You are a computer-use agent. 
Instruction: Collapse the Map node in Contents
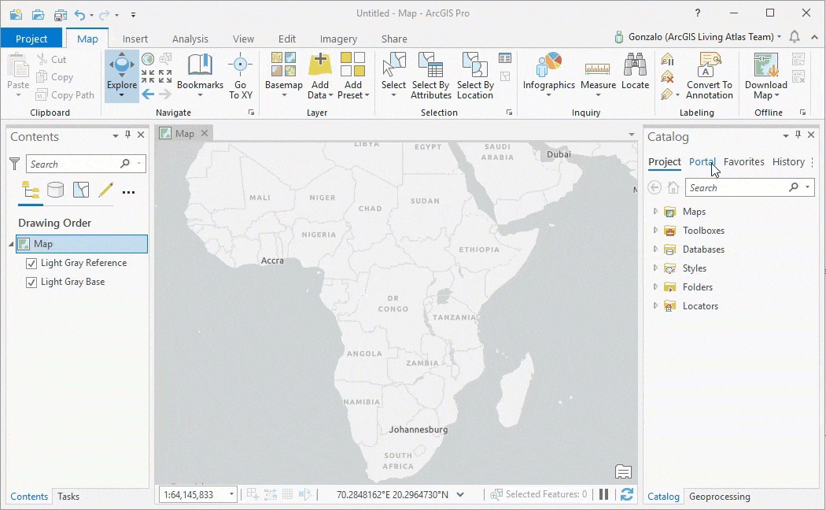[11, 244]
